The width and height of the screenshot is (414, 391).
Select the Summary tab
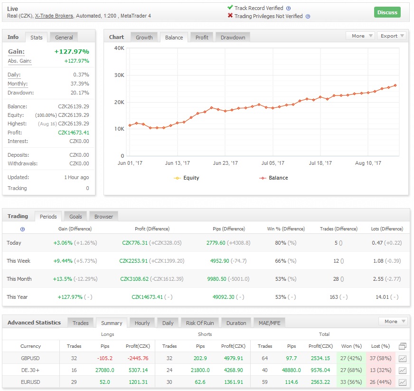[x=112, y=323]
